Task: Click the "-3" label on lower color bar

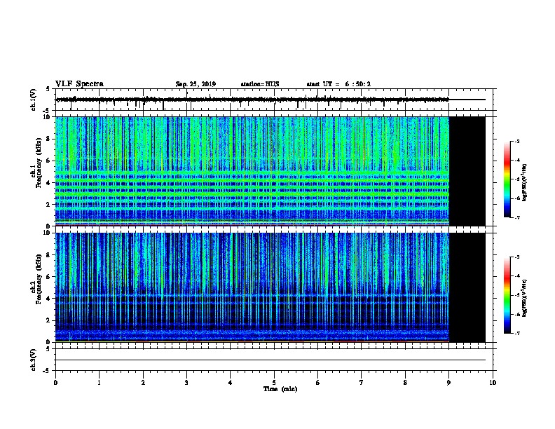Action: [x=517, y=257]
